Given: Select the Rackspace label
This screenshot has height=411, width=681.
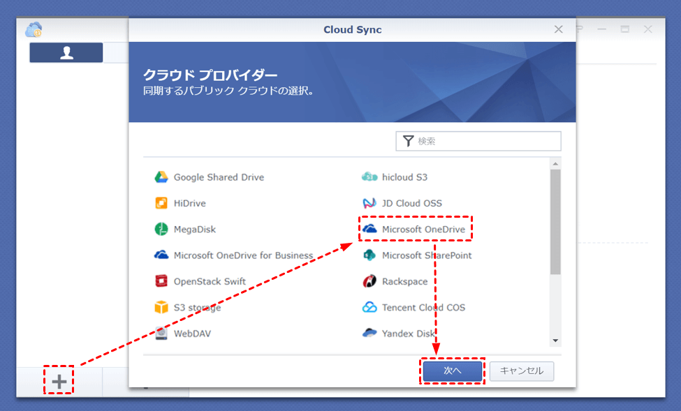Looking at the screenshot, I should [405, 281].
